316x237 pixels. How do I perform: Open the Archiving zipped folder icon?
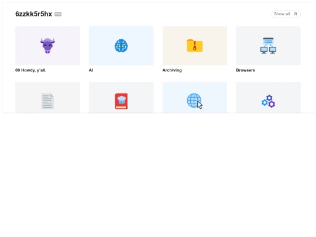pos(195,46)
